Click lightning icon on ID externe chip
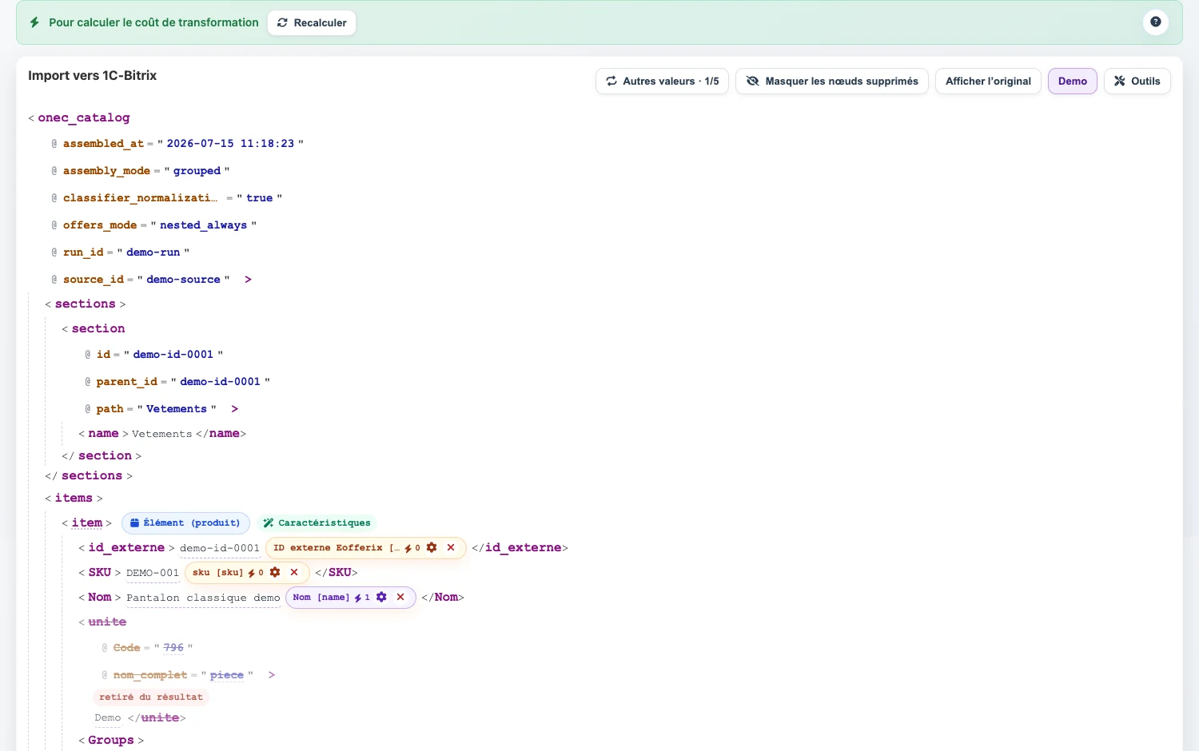The width and height of the screenshot is (1199, 751). (408, 548)
